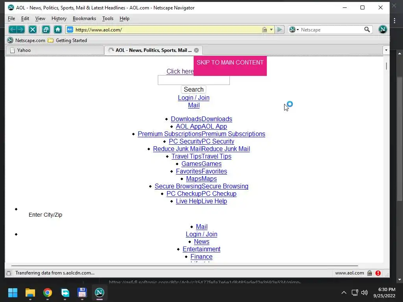Open the Help menu
This screenshot has height=302, width=403.
point(124,18)
